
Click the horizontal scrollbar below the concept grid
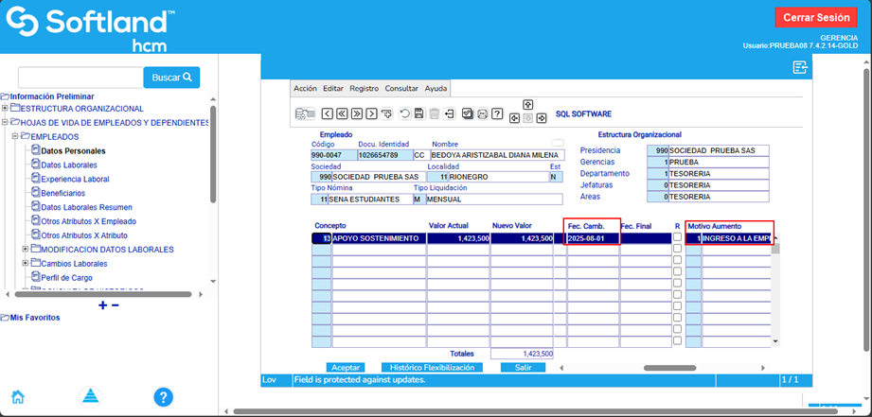click(668, 367)
